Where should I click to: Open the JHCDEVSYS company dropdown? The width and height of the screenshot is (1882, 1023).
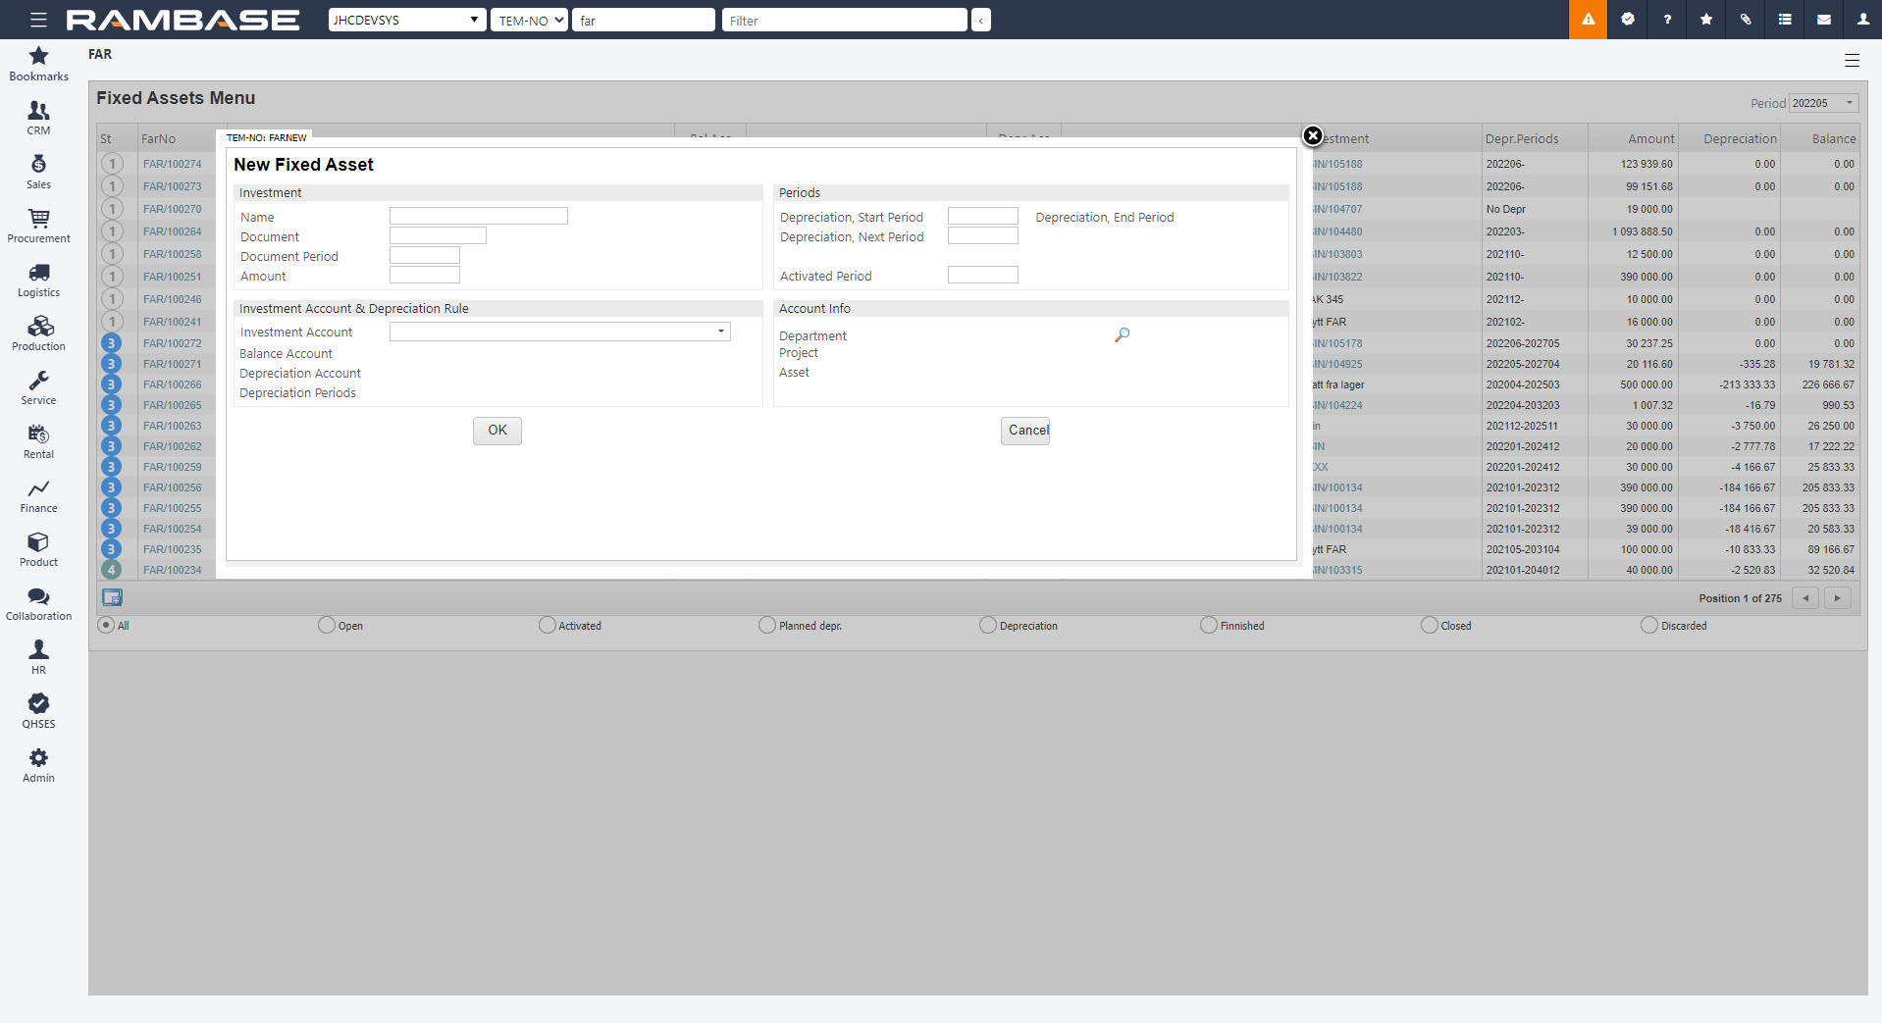pyautogui.click(x=406, y=20)
